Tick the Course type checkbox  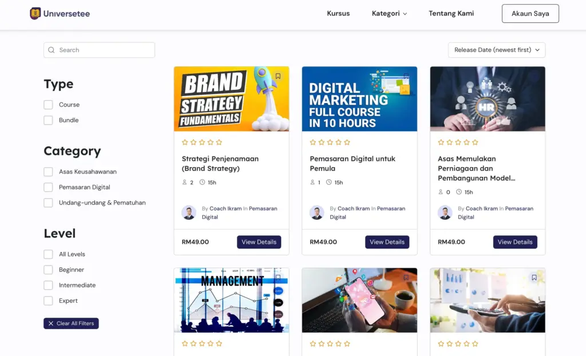tap(49, 105)
